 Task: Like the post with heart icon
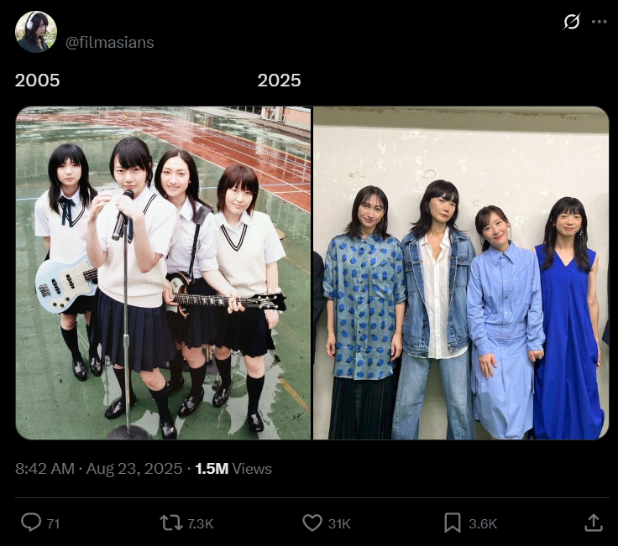[312, 523]
